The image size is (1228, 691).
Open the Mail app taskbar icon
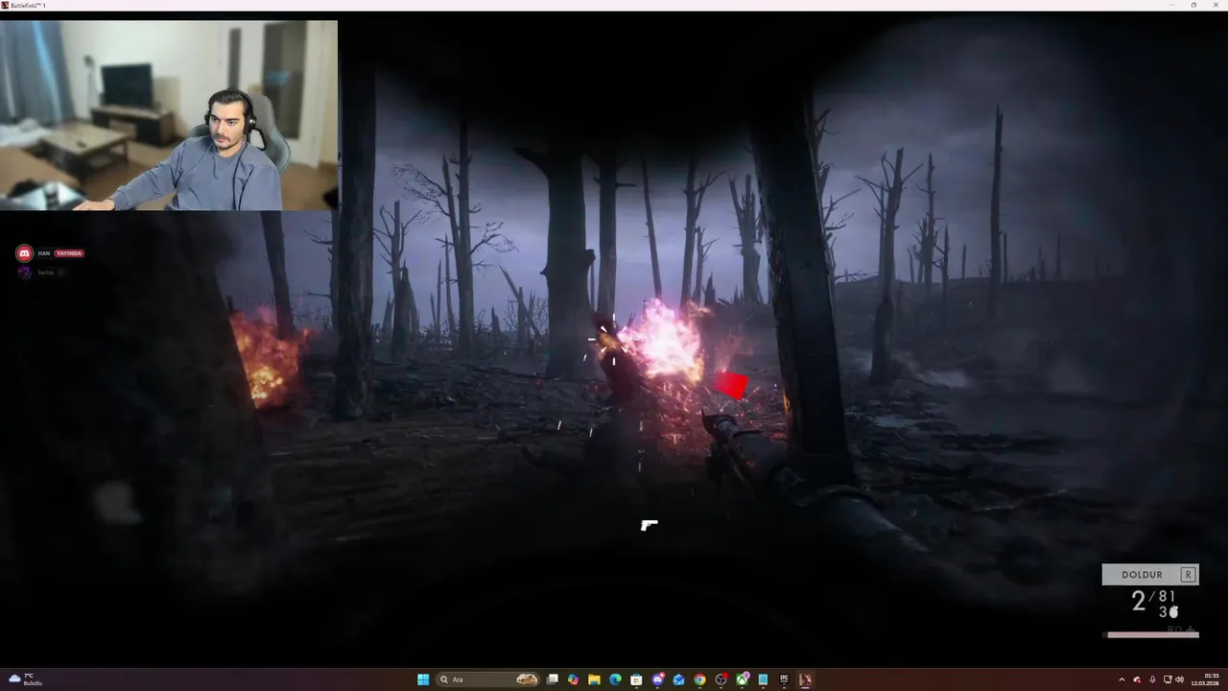(678, 679)
